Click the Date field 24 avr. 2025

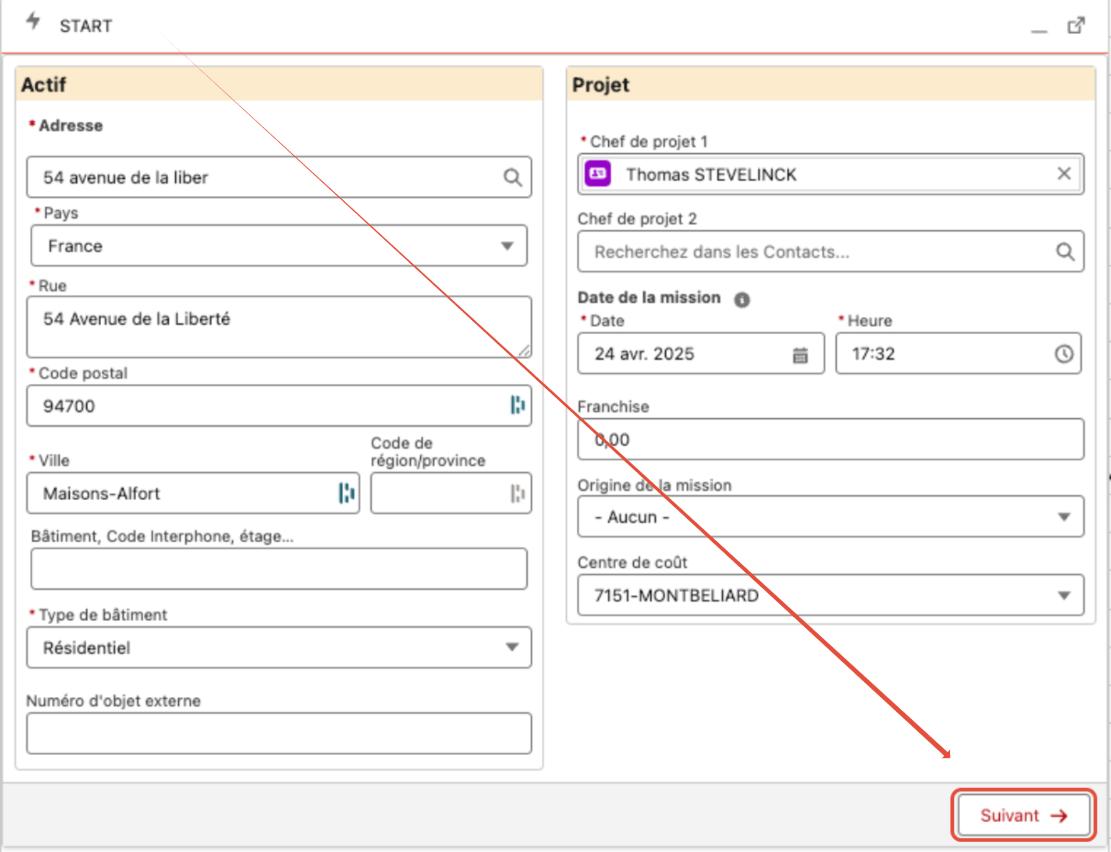[x=701, y=354]
